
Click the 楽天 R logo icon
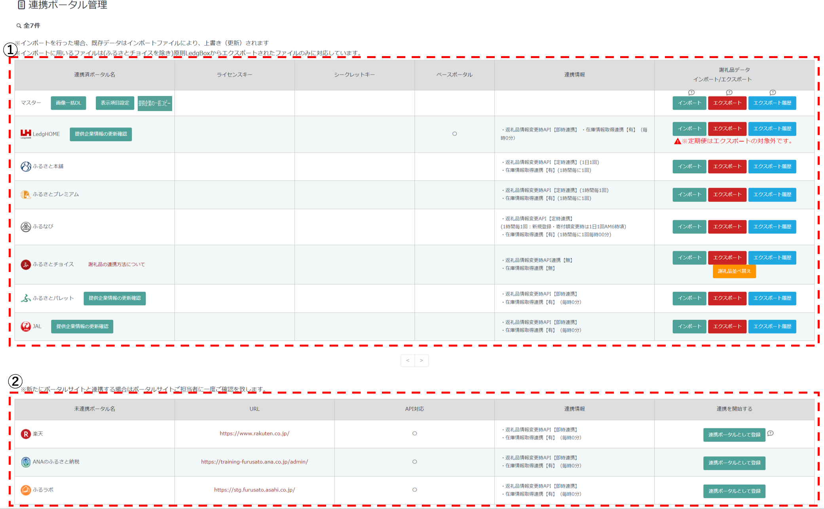[x=26, y=434]
